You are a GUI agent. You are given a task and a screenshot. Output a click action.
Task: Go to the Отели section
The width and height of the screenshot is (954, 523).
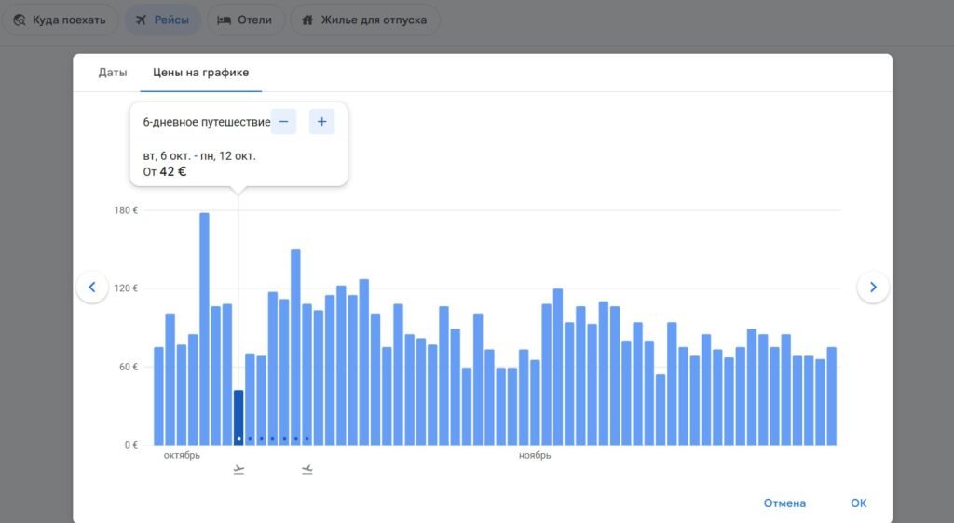click(246, 20)
